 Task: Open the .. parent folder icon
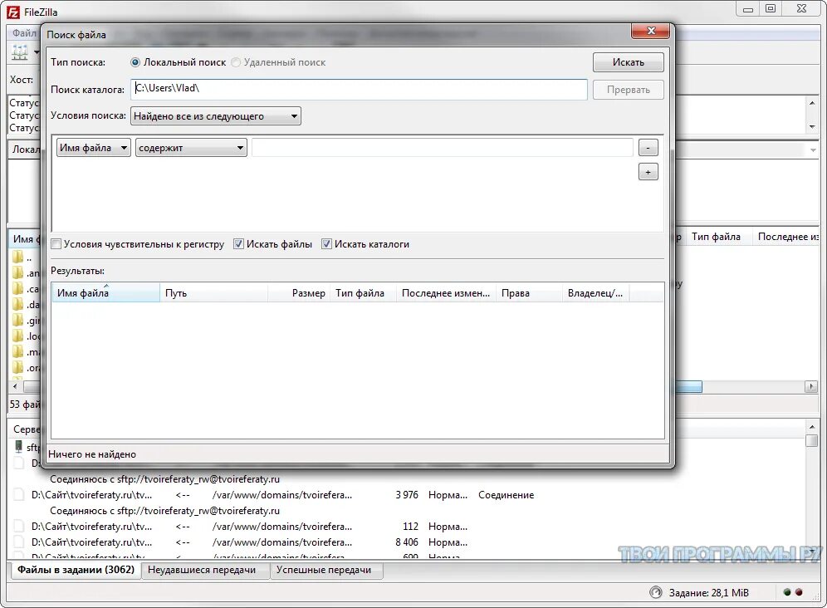click(18, 257)
